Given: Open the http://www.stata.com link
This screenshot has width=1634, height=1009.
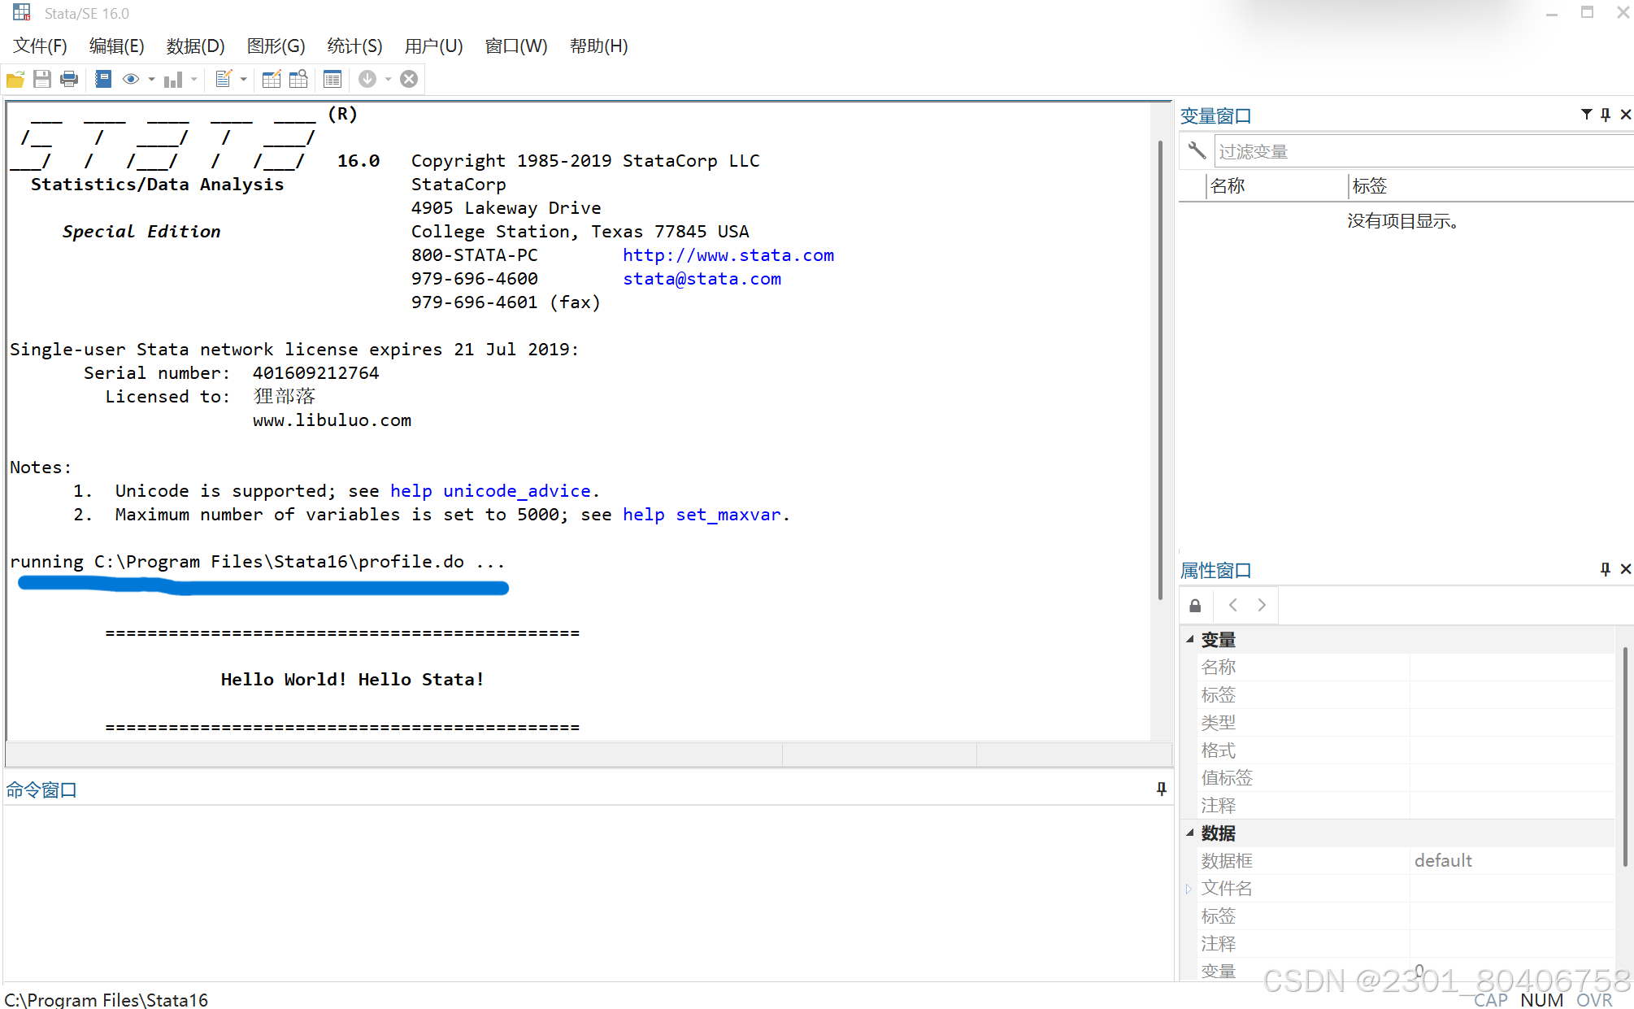Looking at the screenshot, I should tap(728, 255).
